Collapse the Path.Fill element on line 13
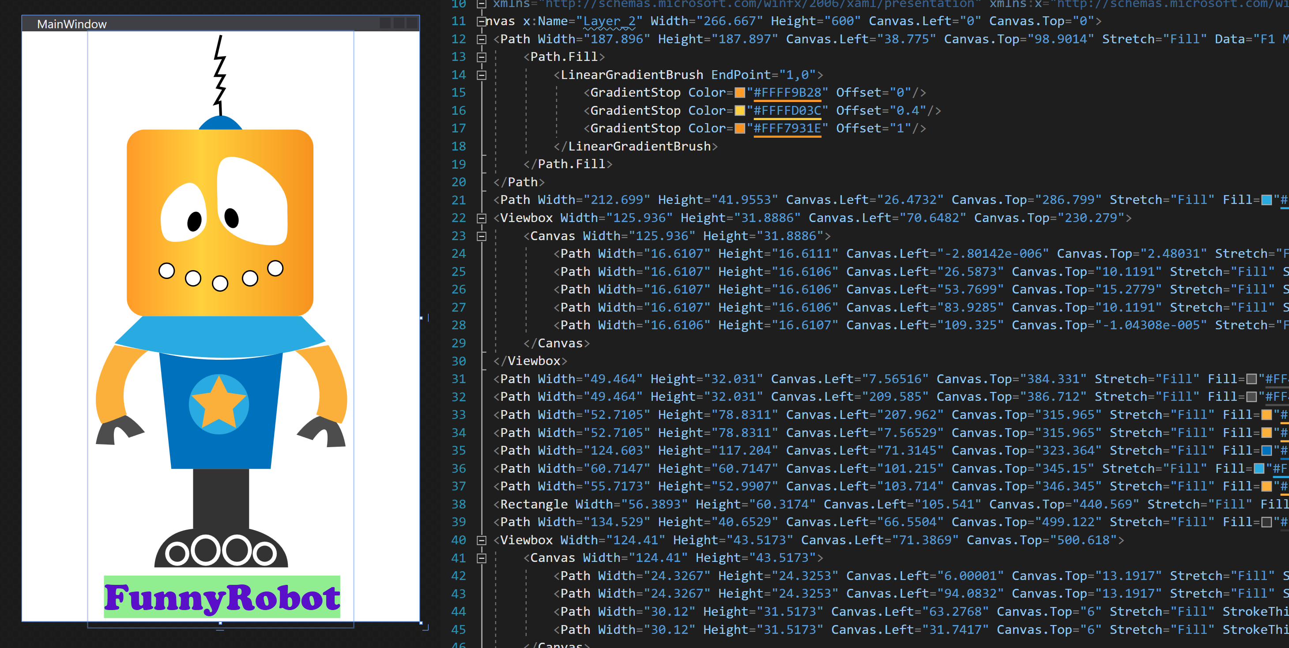The image size is (1289, 648). click(481, 57)
